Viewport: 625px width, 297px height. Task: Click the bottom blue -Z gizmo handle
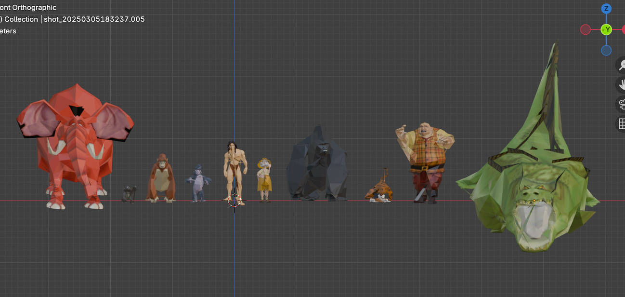606,50
